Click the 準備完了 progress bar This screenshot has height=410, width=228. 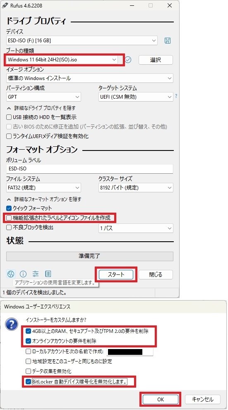[x=89, y=256]
